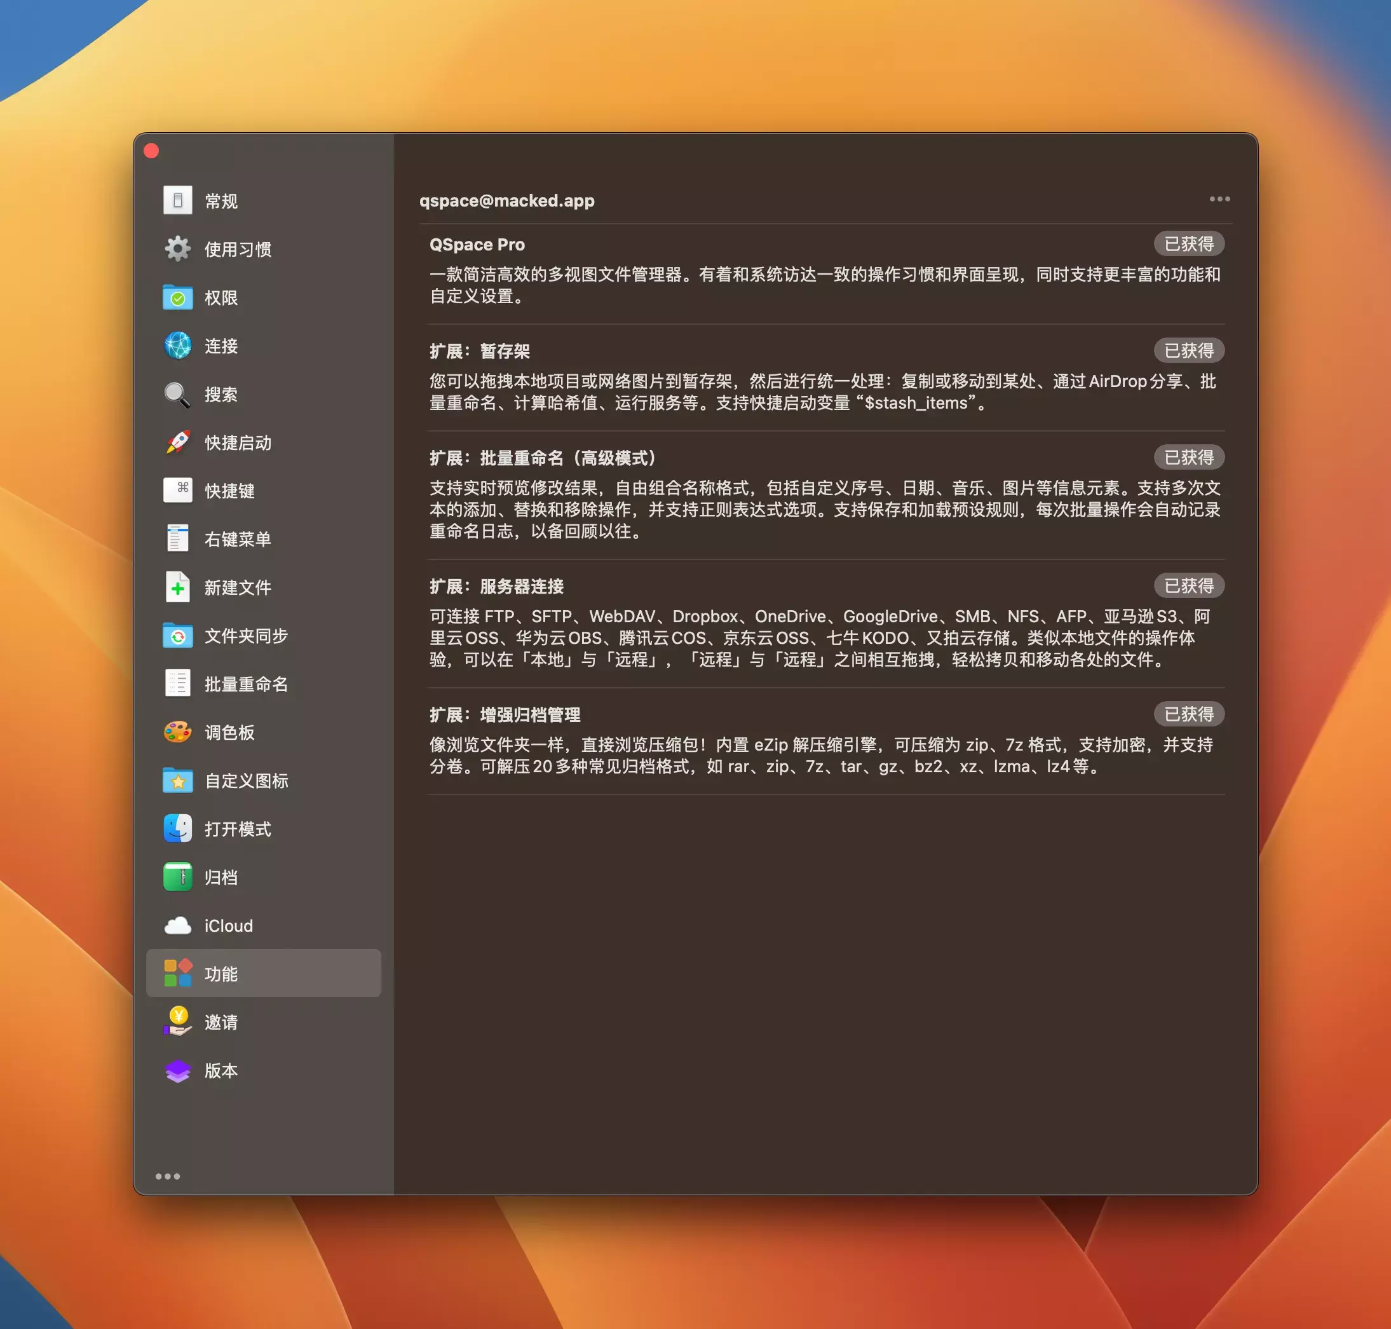Open the Finder-face Open Mode icon
The height and width of the screenshot is (1329, 1391).
[x=178, y=828]
